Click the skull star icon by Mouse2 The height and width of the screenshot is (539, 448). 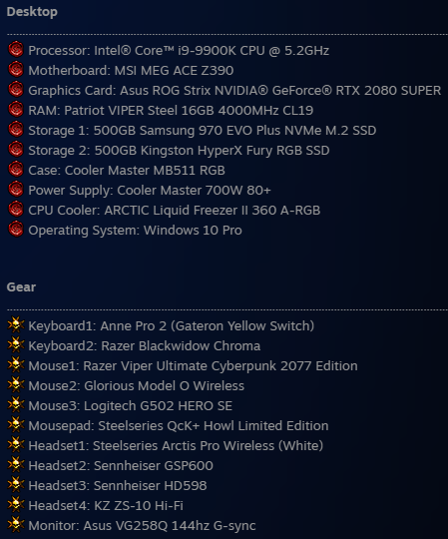click(x=16, y=384)
